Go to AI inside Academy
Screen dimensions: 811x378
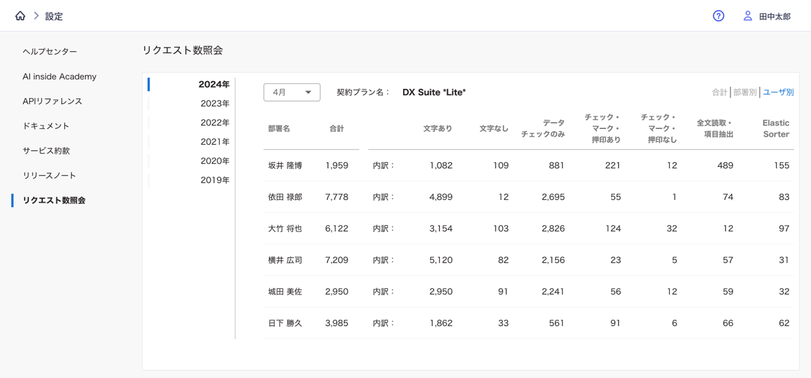[x=59, y=76]
